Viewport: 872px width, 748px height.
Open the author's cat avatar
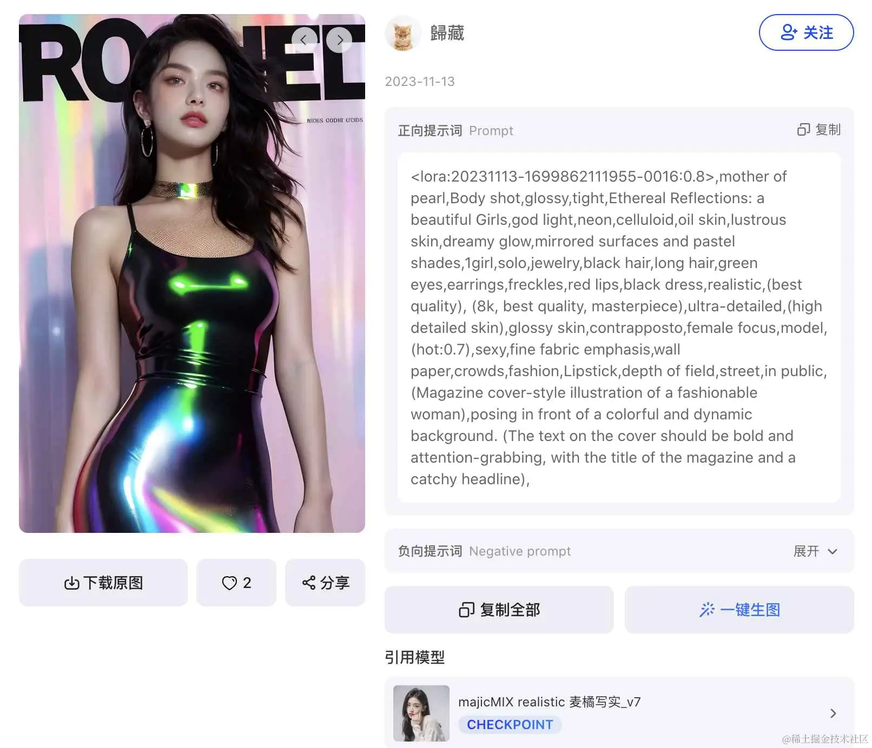click(x=402, y=33)
